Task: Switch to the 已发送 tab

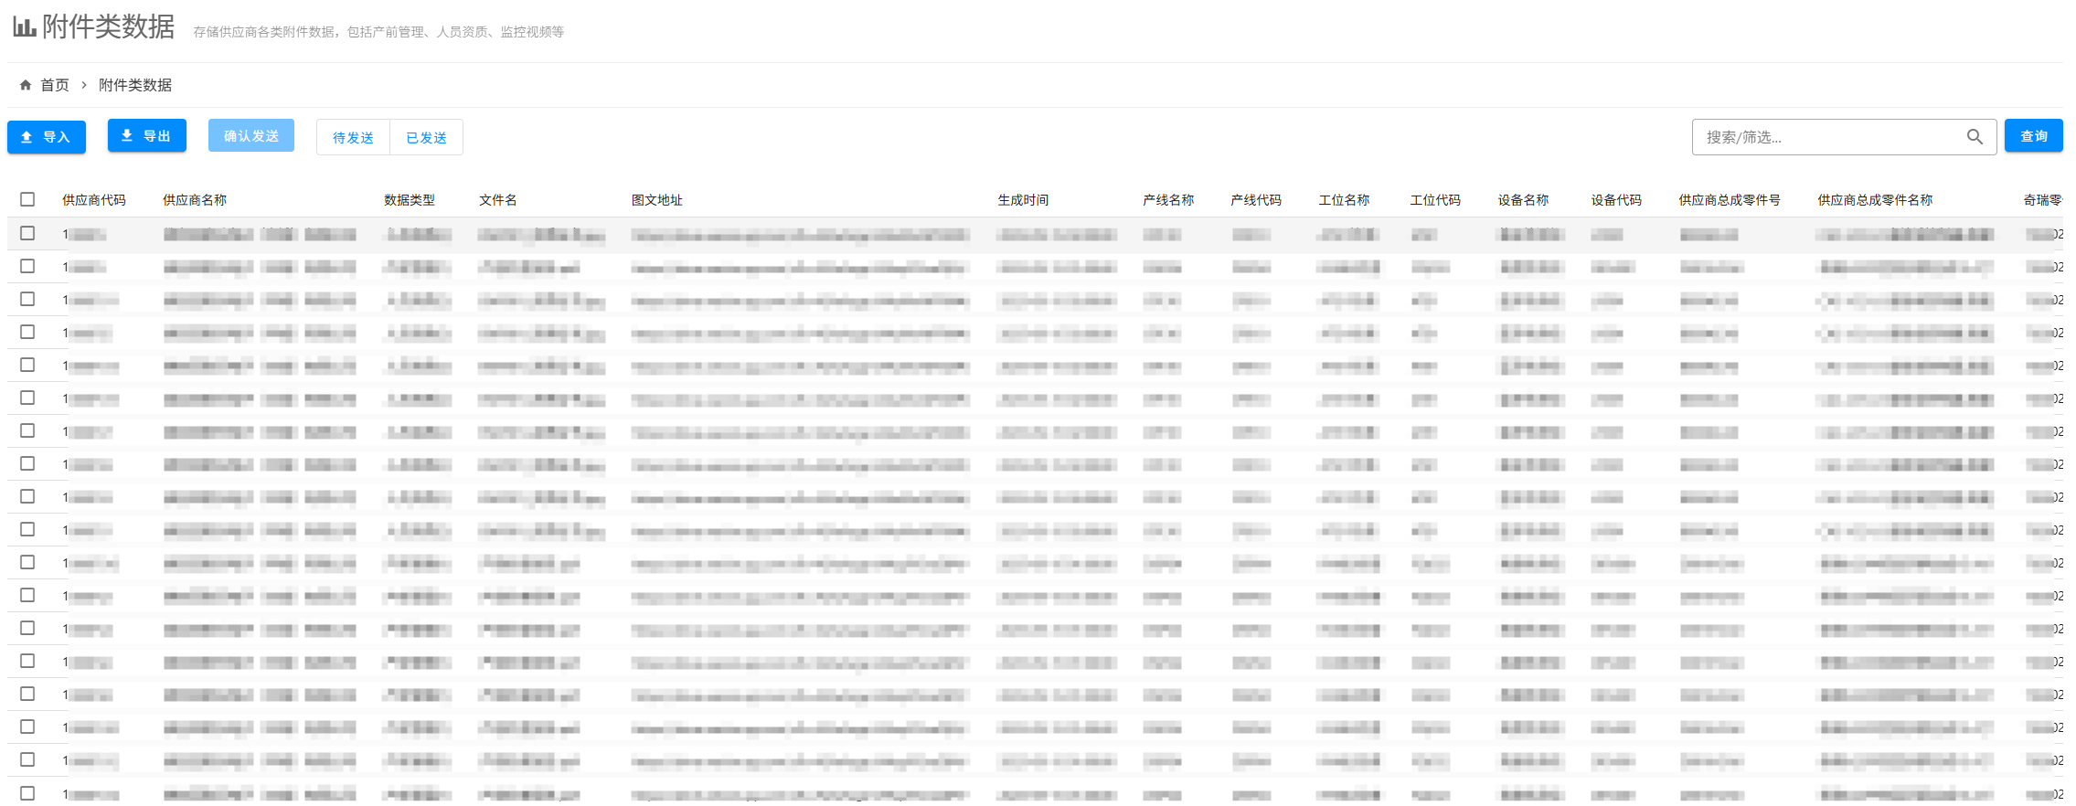Action: click(426, 138)
